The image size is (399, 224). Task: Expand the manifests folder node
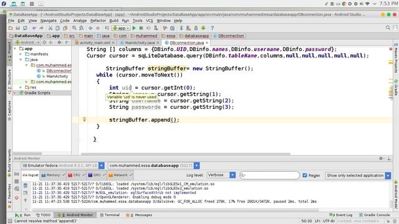coord(21,54)
